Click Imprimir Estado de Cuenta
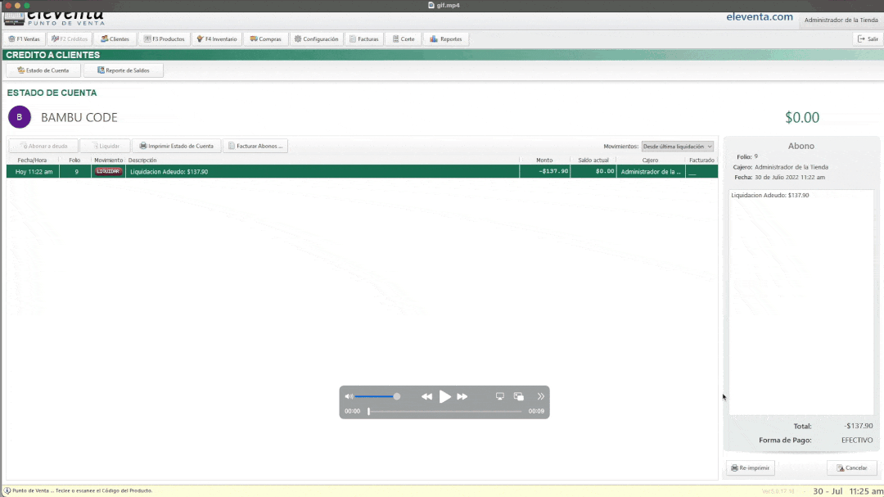 (x=176, y=146)
